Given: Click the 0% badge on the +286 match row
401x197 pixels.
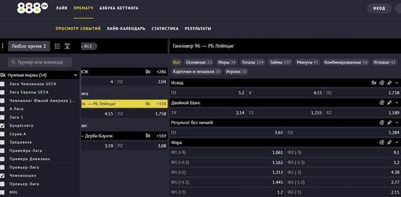Looking at the screenshot, I should (148, 72).
